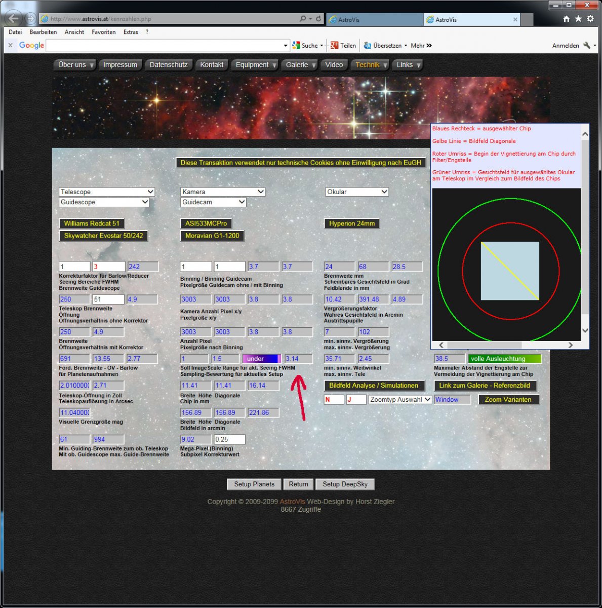This screenshot has height=608, width=602.
Task: Click Bildfeld Analyse / Simulationen button
Action: pos(374,386)
